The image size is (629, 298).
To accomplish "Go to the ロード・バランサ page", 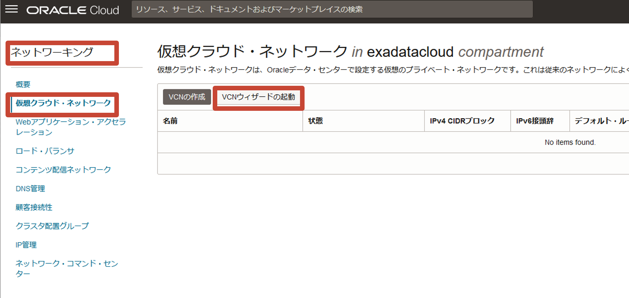I will coord(45,151).
